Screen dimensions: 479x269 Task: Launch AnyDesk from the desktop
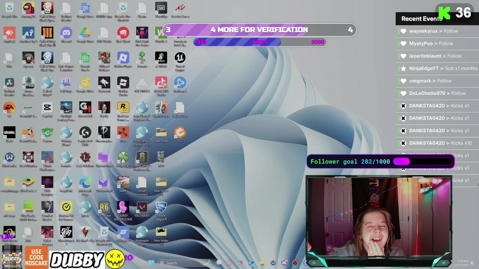pos(9,35)
